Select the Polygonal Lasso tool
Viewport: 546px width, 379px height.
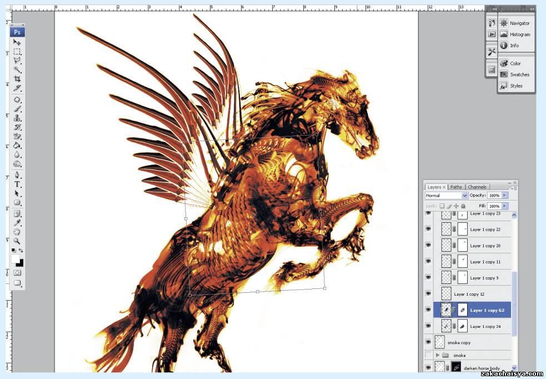17,61
